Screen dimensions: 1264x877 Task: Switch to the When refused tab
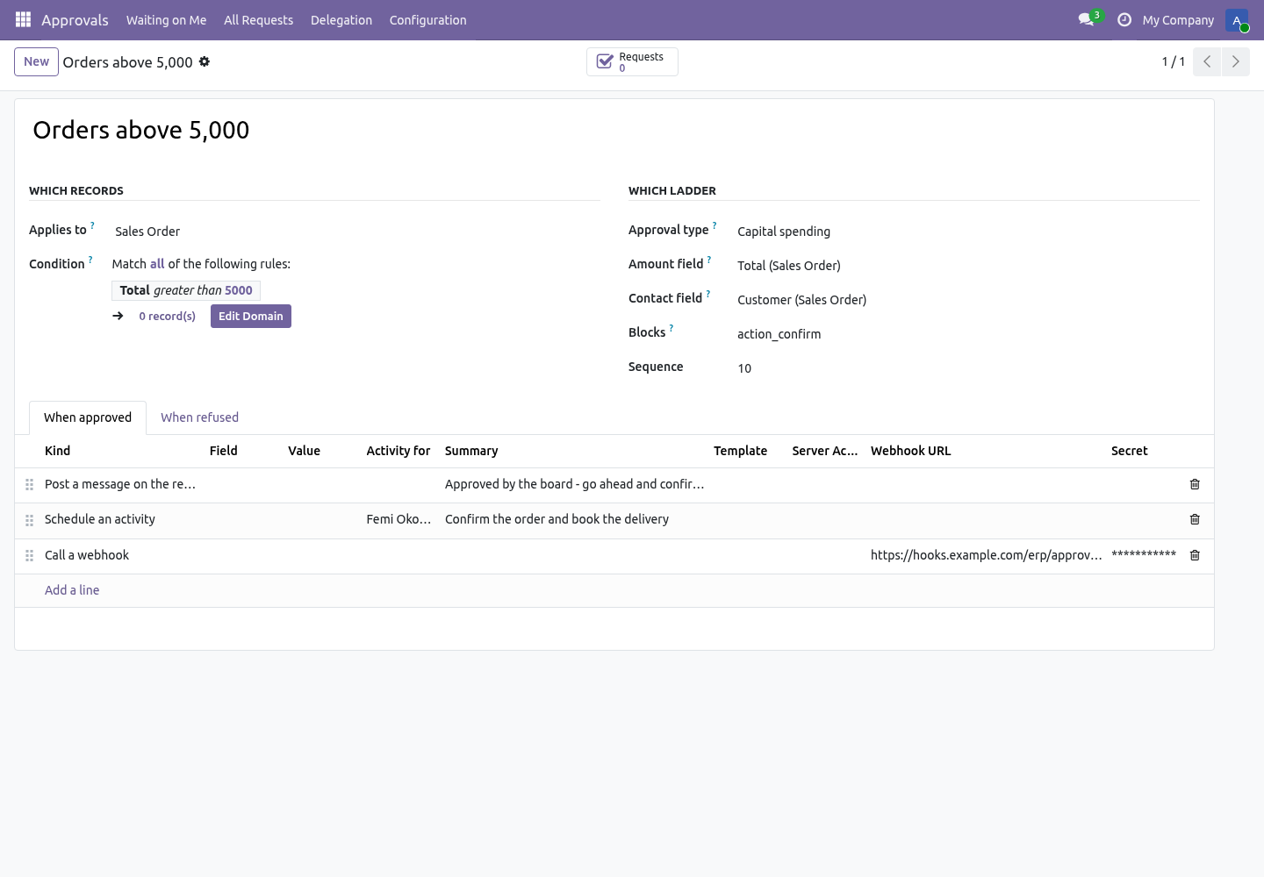pyautogui.click(x=199, y=417)
